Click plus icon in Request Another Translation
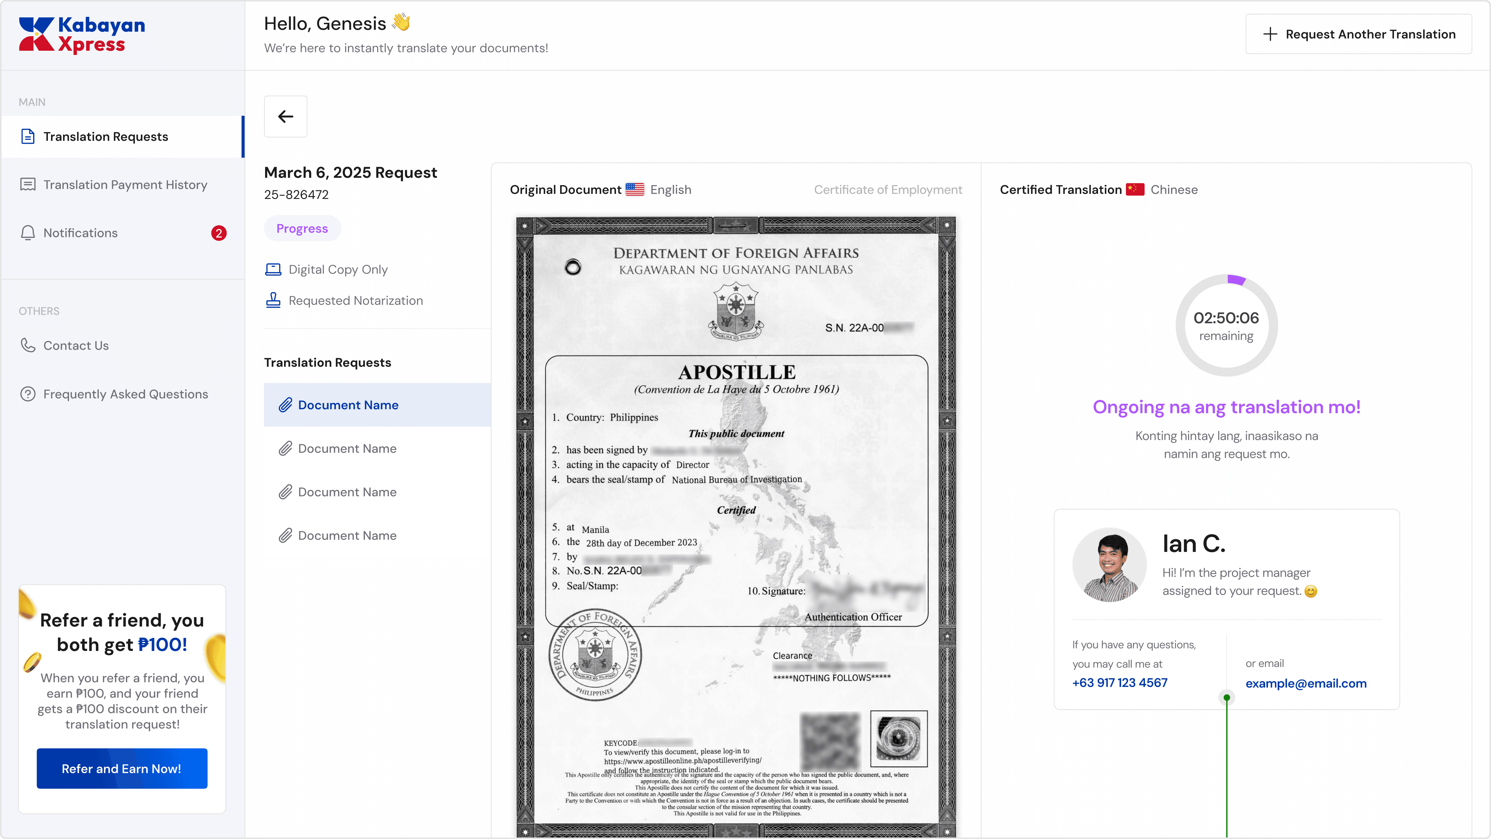 pyautogui.click(x=1270, y=34)
